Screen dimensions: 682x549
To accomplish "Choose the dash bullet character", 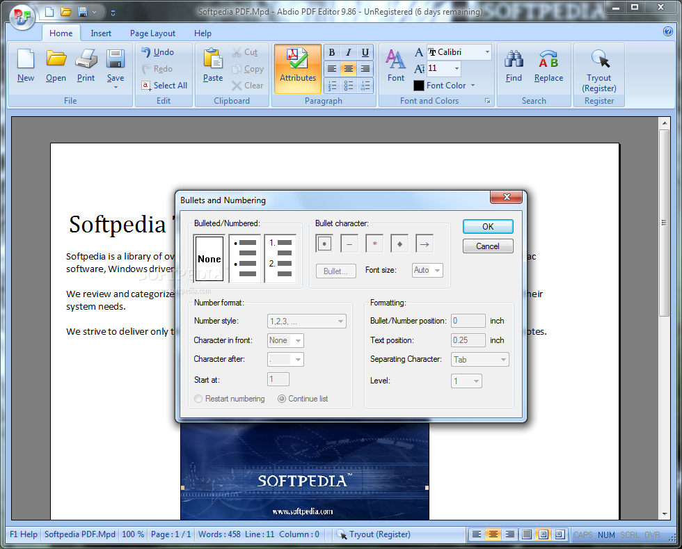I will [349, 244].
